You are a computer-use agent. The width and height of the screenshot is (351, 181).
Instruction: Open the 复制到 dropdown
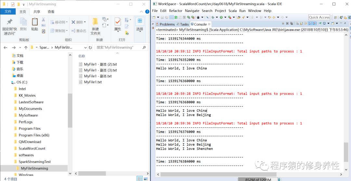click(59, 31)
